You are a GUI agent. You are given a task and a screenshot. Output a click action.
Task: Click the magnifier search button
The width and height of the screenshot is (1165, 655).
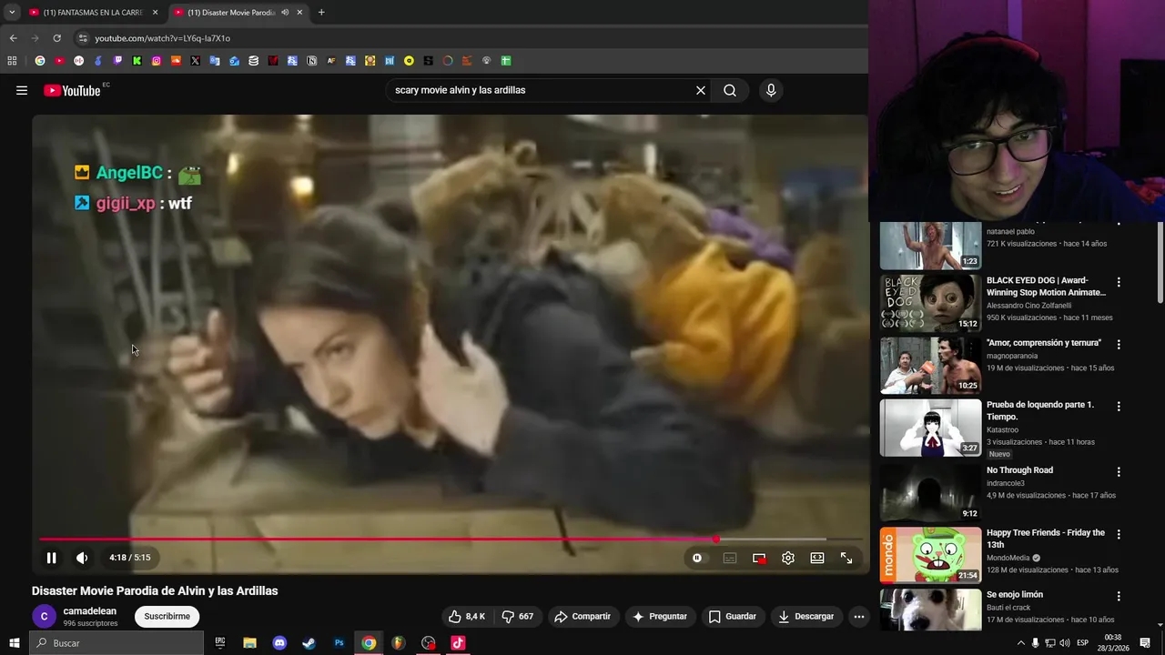730,90
